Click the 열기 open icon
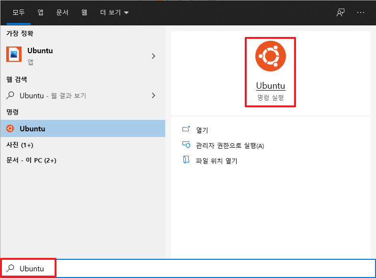 [186, 129]
